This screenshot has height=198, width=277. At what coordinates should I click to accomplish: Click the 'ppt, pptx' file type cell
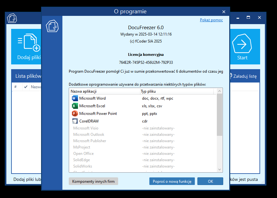(x=149, y=114)
